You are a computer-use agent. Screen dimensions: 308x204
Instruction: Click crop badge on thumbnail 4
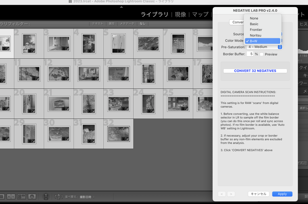click(89, 51)
